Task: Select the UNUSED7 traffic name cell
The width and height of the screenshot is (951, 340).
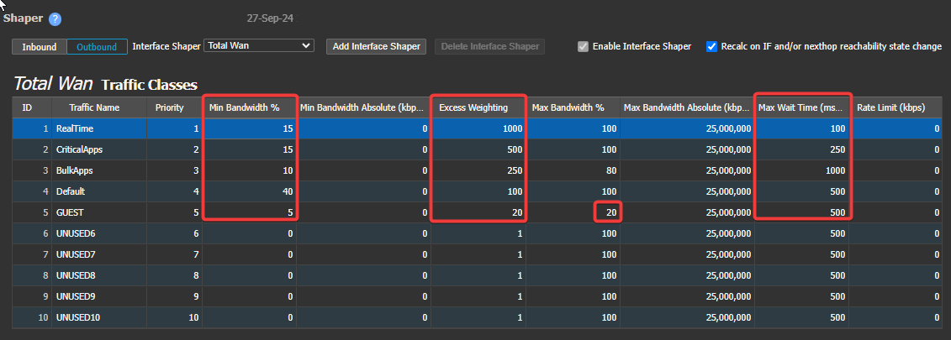Action: point(99,254)
